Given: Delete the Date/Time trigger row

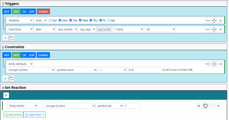Looking at the screenshot, I should [x=220, y=30].
